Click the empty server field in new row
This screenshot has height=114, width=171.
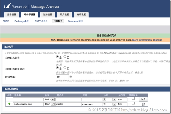coord(28,99)
